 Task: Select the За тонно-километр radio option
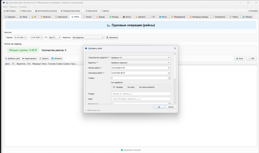pos(145,87)
